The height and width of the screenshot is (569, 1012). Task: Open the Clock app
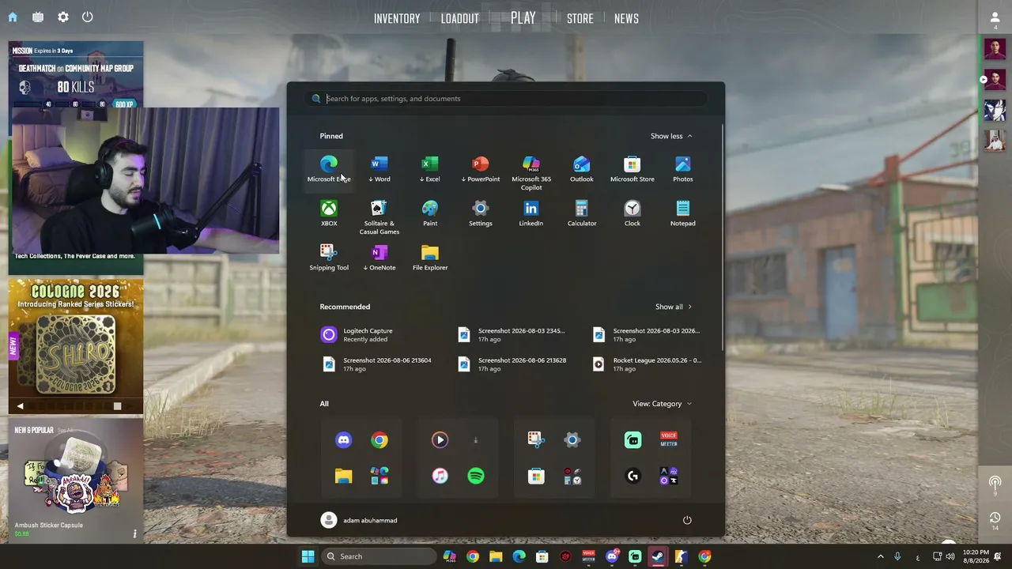(x=632, y=213)
